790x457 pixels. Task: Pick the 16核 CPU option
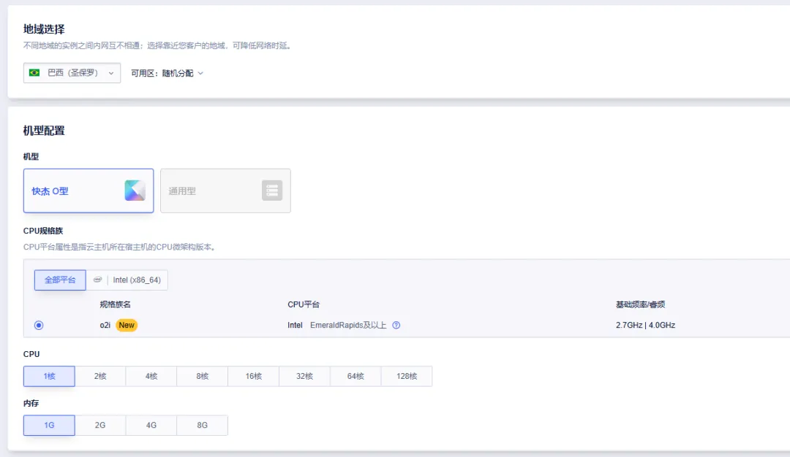coord(253,376)
